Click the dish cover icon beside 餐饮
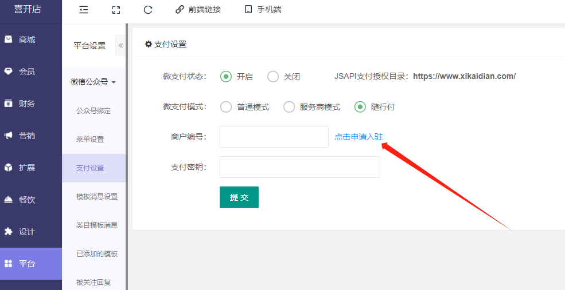 point(8,200)
